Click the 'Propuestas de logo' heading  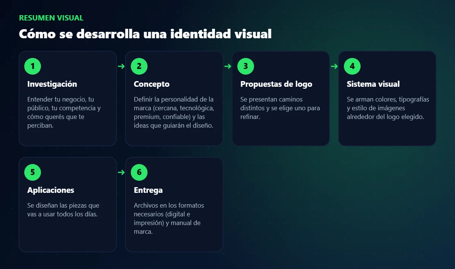tap(276, 84)
